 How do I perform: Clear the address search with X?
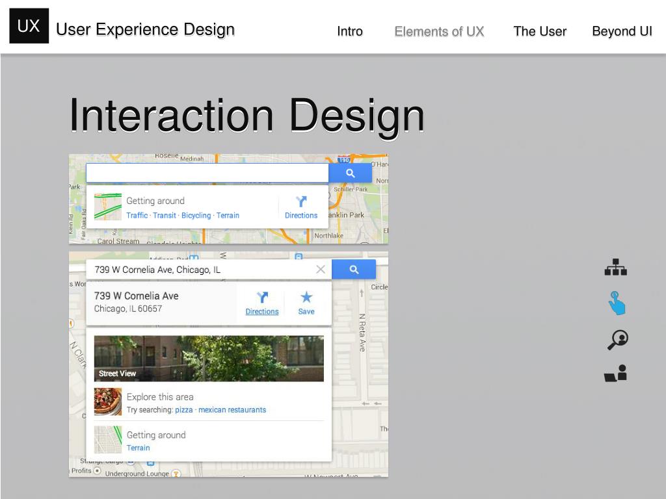point(321,270)
